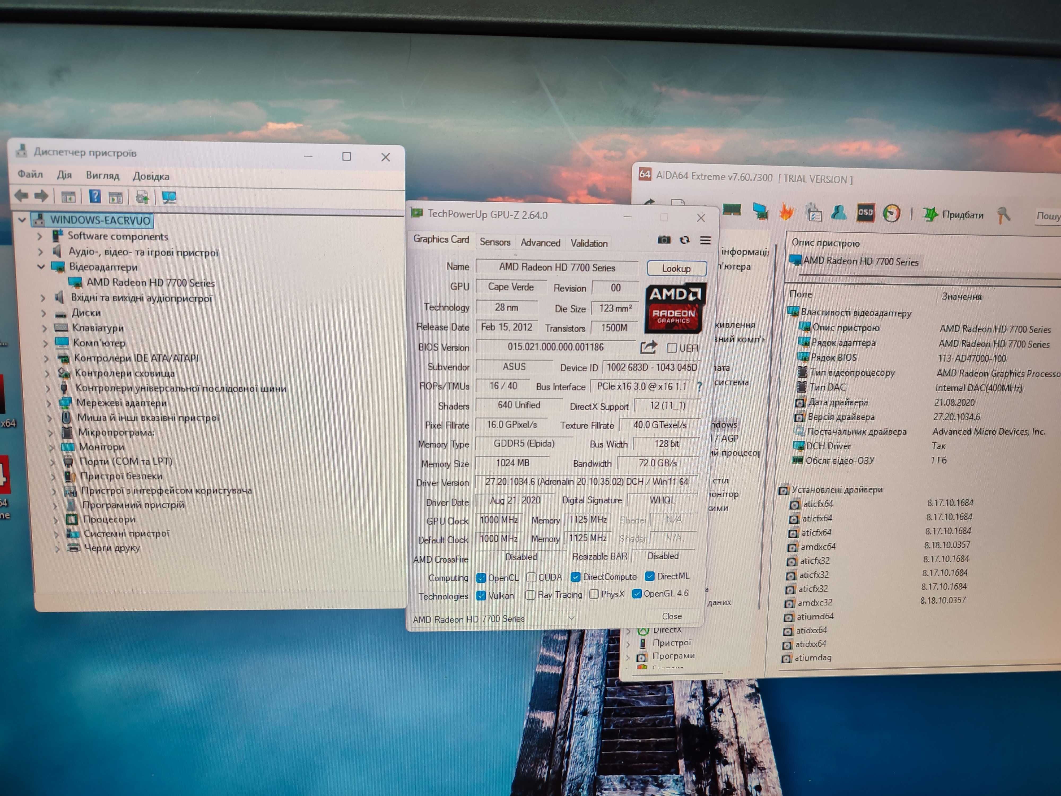This screenshot has width=1061, height=796.
Task: Click the update driver icon in Device Manager toolbar
Action: coord(142,197)
